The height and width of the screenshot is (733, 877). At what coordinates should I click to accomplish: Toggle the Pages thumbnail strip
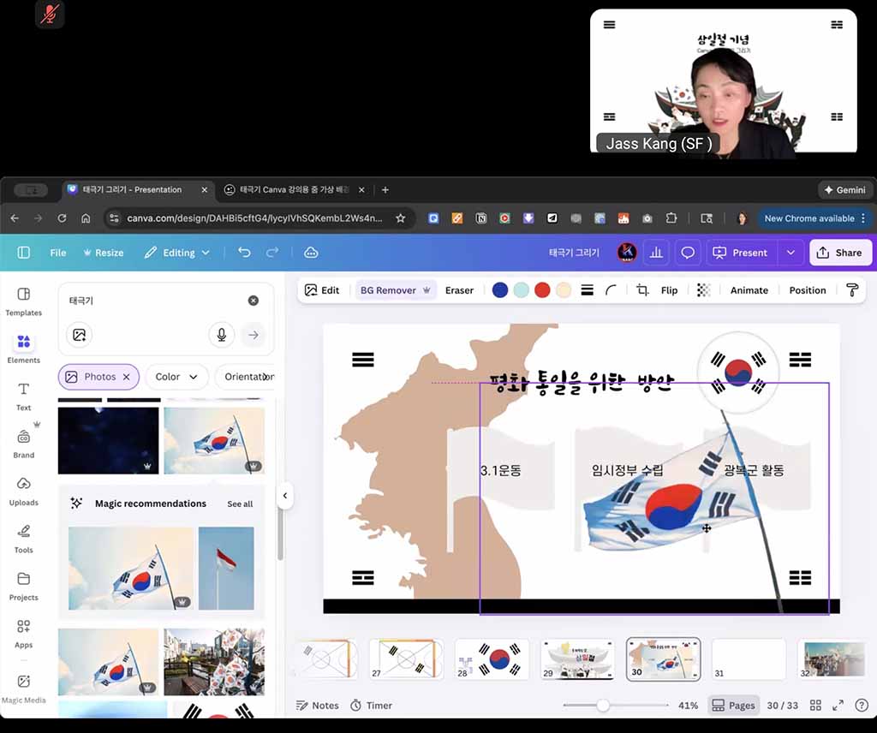pyautogui.click(x=733, y=706)
